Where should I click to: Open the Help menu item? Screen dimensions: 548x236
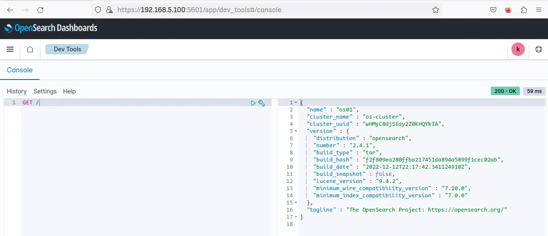(x=69, y=91)
